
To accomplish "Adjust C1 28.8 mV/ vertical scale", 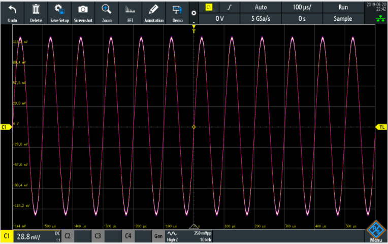I will tap(28, 237).
